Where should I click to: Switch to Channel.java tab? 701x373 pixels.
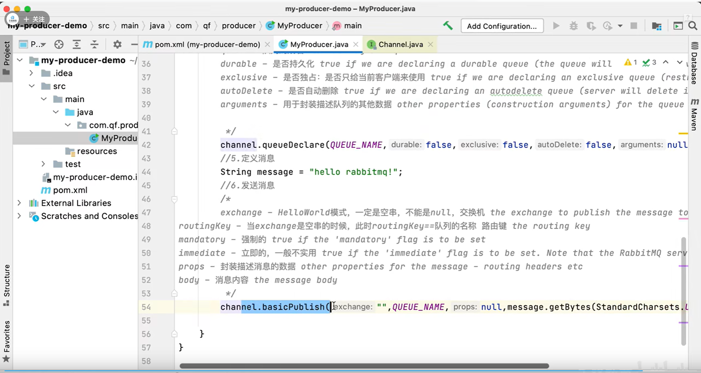(x=400, y=44)
